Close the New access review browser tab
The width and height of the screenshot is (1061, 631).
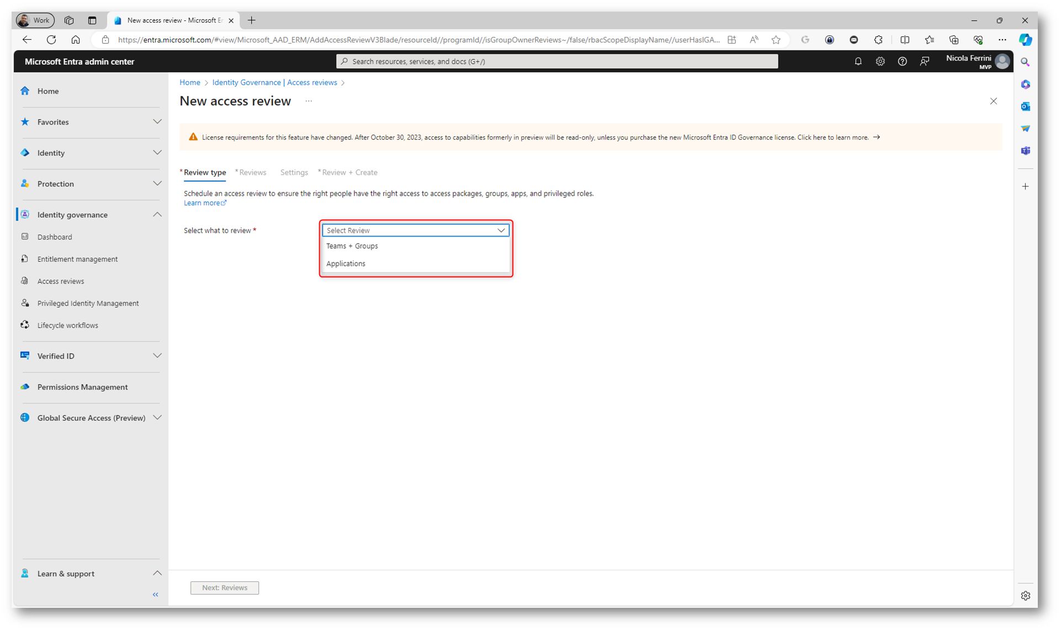231,20
